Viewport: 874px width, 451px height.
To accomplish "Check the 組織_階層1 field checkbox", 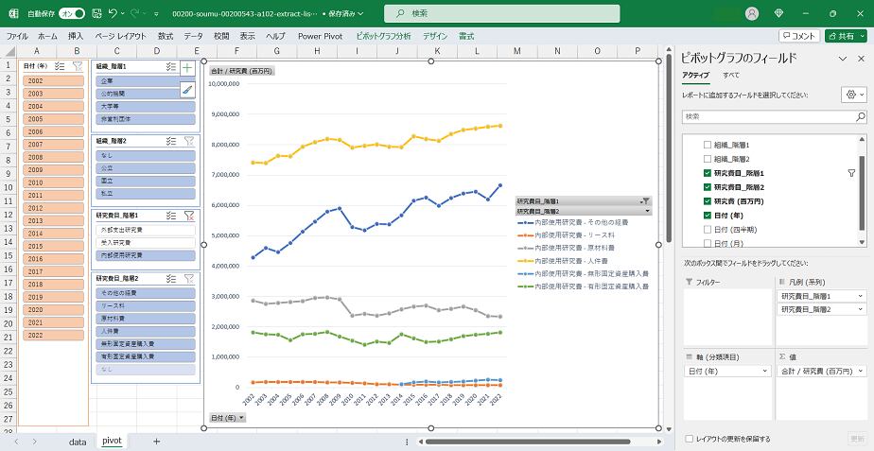I will (x=707, y=146).
